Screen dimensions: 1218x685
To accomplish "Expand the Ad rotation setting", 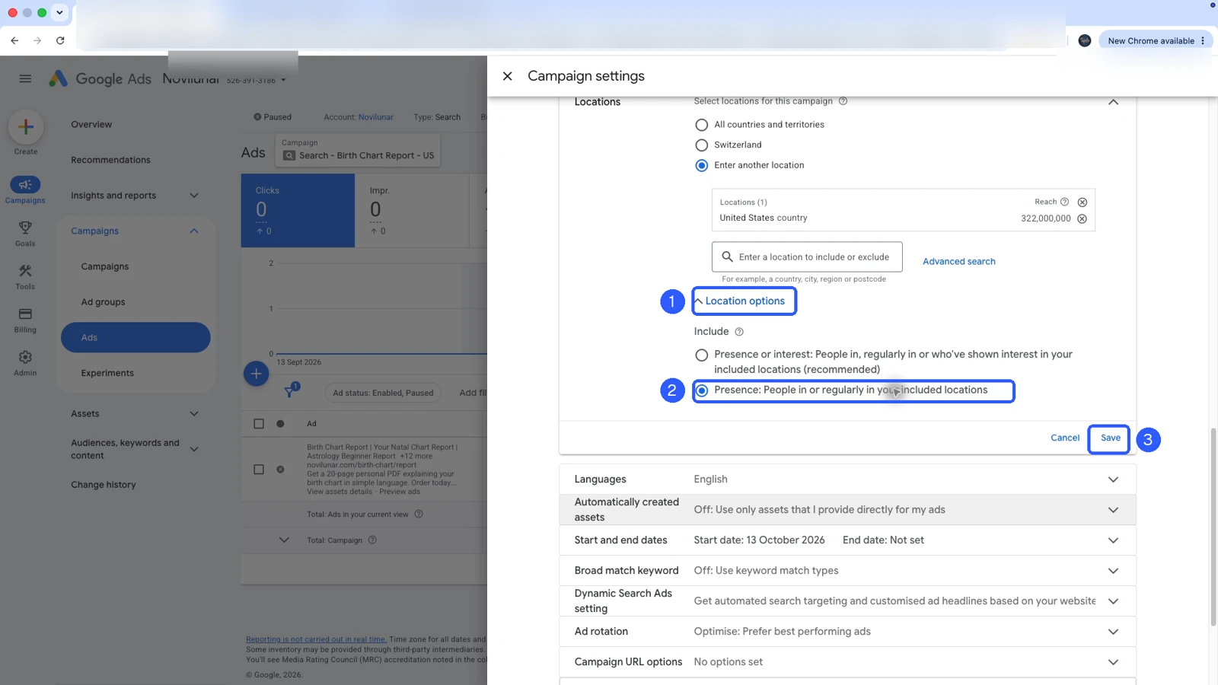I will 847,632.
